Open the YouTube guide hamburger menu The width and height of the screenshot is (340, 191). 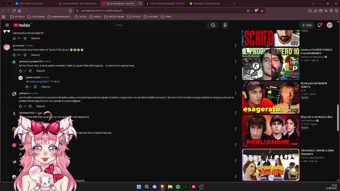point(7,25)
